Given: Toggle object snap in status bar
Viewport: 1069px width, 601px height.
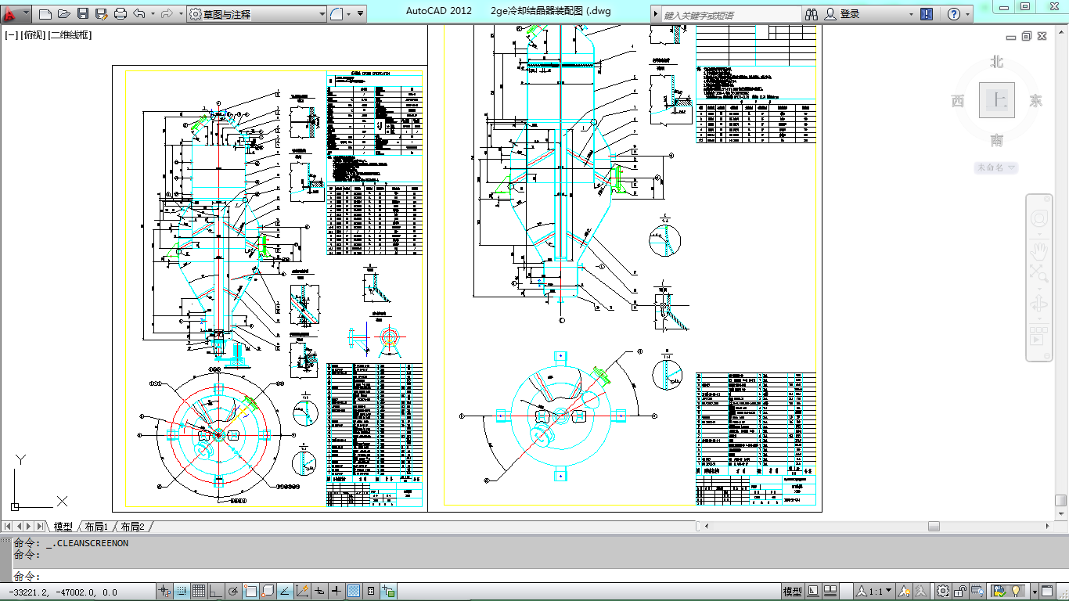Looking at the screenshot, I should pos(250,592).
